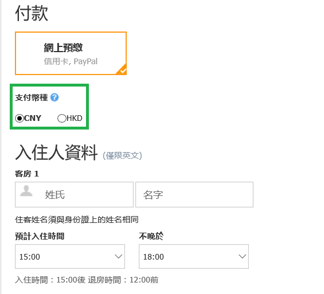The image size is (324, 294).
Task: Select the CNY currency radio button
Action: (x=19, y=119)
